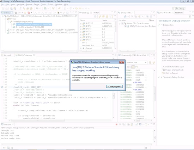
Task: Switch to the Watch tab
Action: (96, 13)
